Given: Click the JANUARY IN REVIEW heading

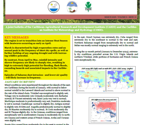Looking at the screenshot, I should point(20,82).
